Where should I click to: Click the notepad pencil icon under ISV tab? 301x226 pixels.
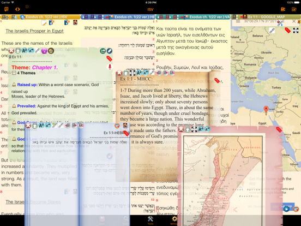click(x=44, y=22)
